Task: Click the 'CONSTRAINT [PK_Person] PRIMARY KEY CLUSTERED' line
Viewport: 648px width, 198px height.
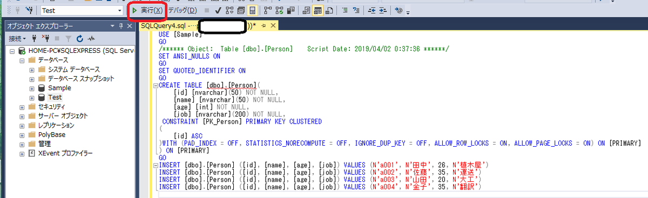Action: [x=241, y=121]
